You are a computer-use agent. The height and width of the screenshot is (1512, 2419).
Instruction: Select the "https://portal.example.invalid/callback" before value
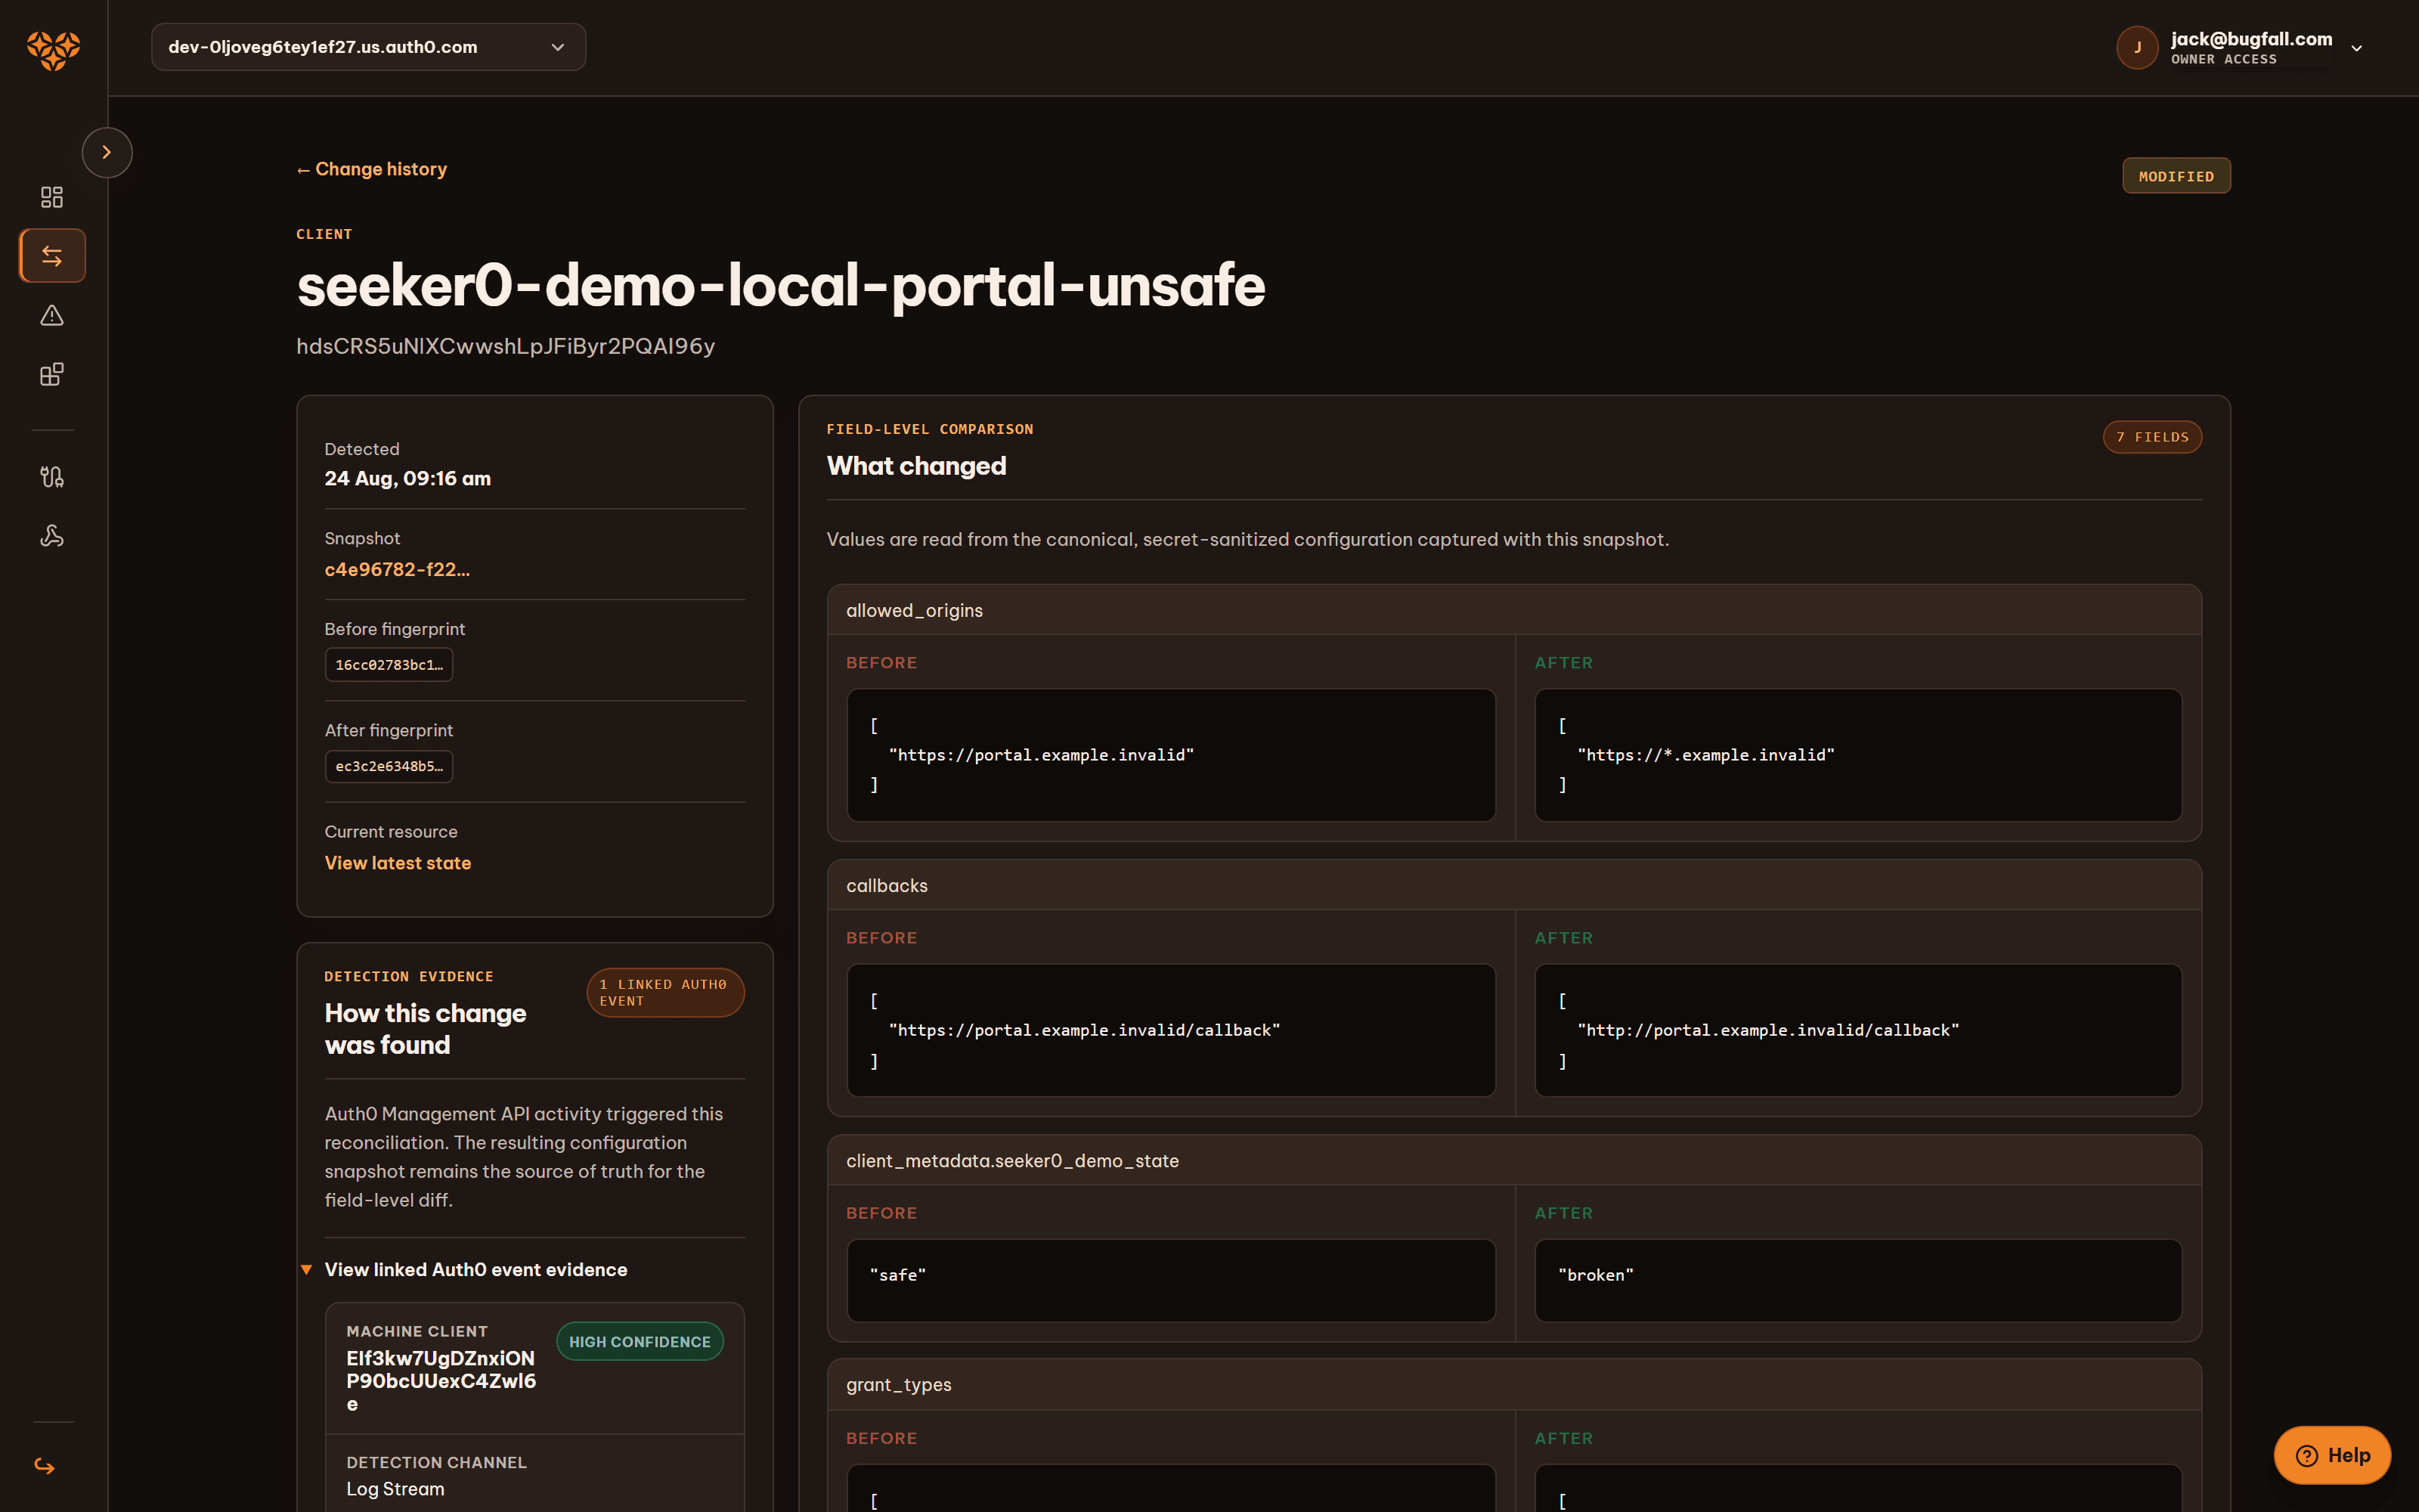(x=1085, y=1030)
